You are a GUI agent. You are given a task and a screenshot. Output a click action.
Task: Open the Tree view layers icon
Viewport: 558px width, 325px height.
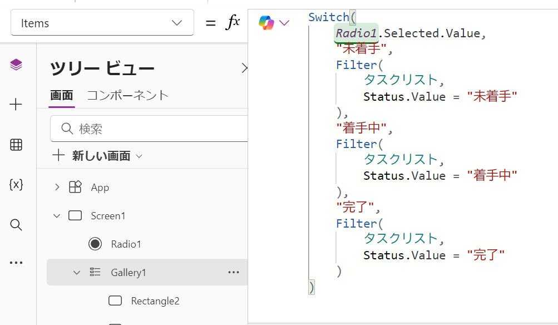(x=16, y=65)
